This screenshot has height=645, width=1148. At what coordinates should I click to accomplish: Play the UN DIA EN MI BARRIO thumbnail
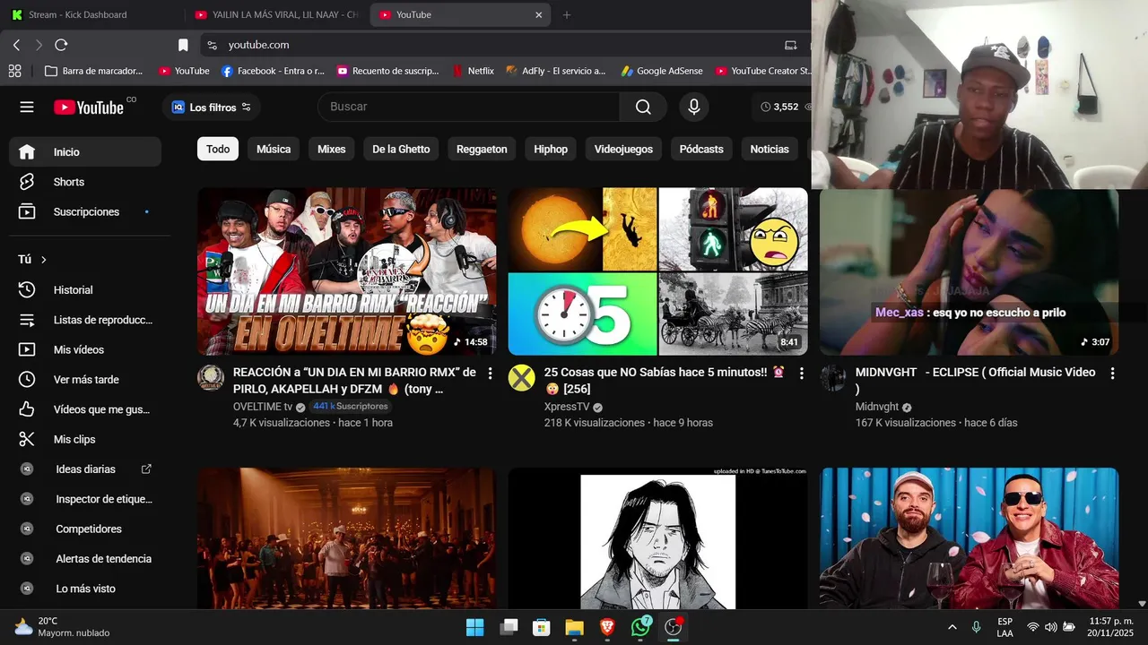pyautogui.click(x=347, y=271)
